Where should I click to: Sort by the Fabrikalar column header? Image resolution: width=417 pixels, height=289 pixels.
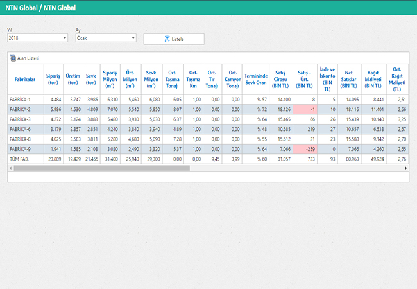point(25,78)
